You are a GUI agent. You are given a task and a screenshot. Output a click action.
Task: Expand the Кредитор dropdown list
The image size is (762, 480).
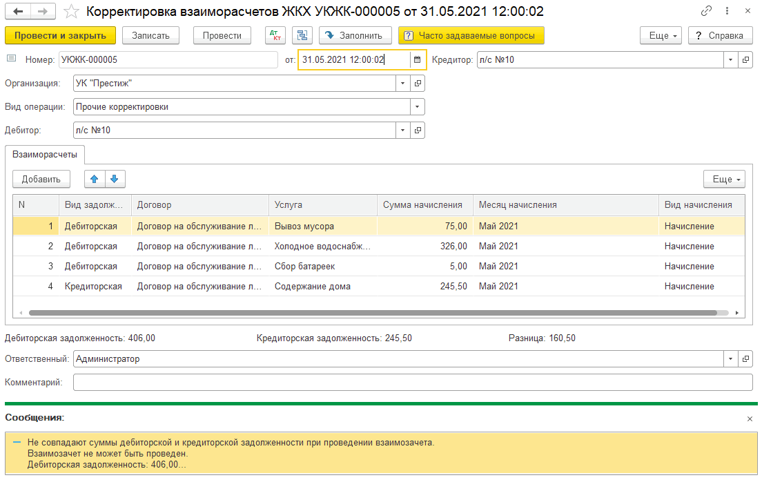click(x=731, y=60)
